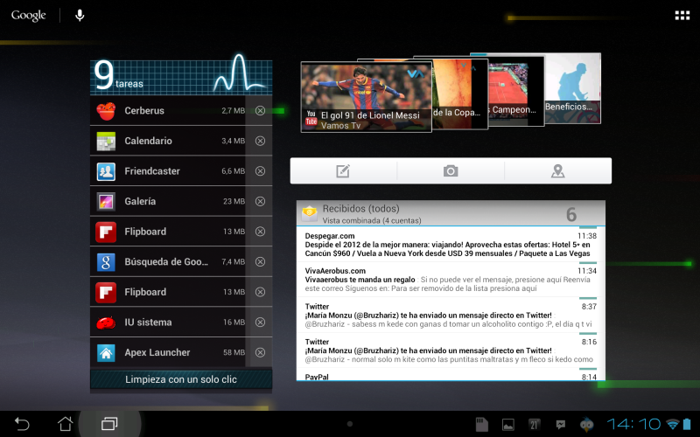Tap the compose post pencil icon

point(343,171)
